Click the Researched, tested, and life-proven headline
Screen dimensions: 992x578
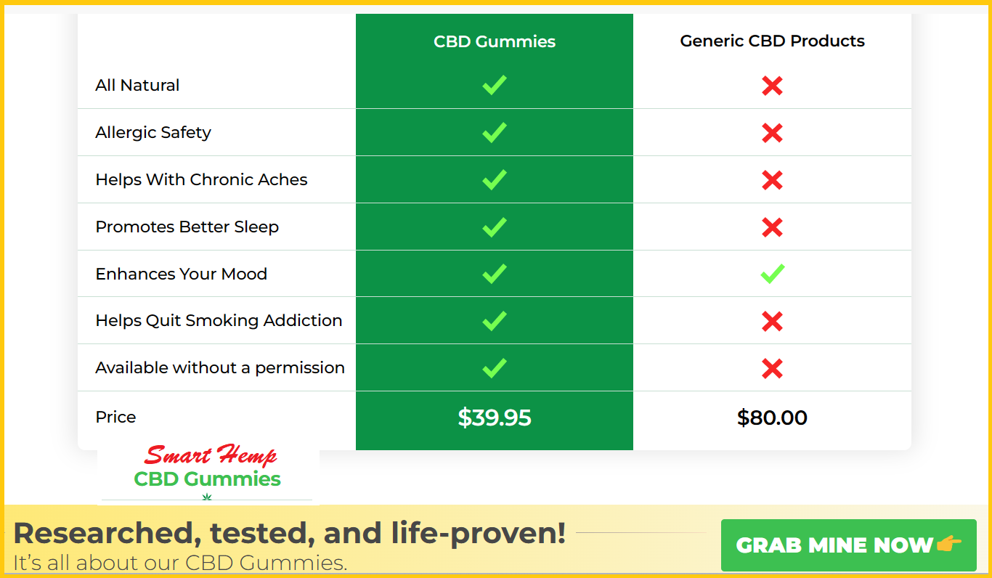[x=289, y=534]
